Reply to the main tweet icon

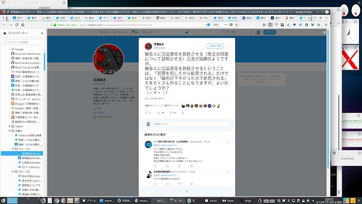[x=146, y=113]
